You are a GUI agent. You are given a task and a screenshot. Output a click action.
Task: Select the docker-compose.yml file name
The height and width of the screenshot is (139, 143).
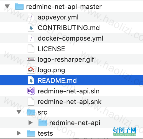70,38
